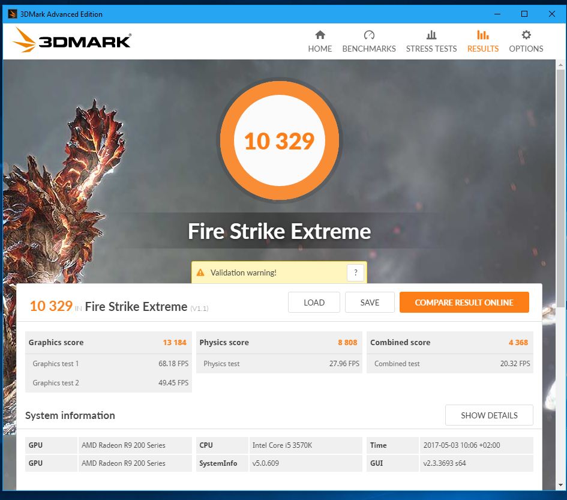This screenshot has height=500, width=567.
Task: Click the Stress Tests bar chart icon
Action: tap(431, 35)
